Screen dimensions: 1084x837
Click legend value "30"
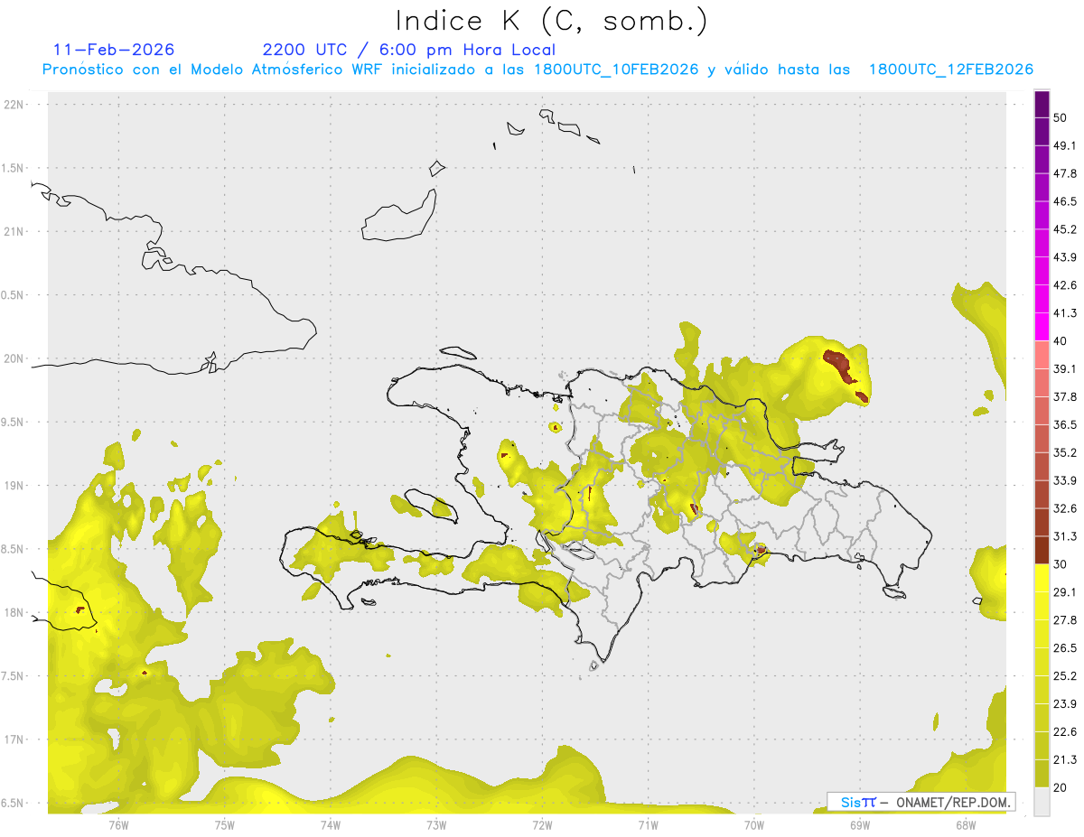tap(1061, 564)
